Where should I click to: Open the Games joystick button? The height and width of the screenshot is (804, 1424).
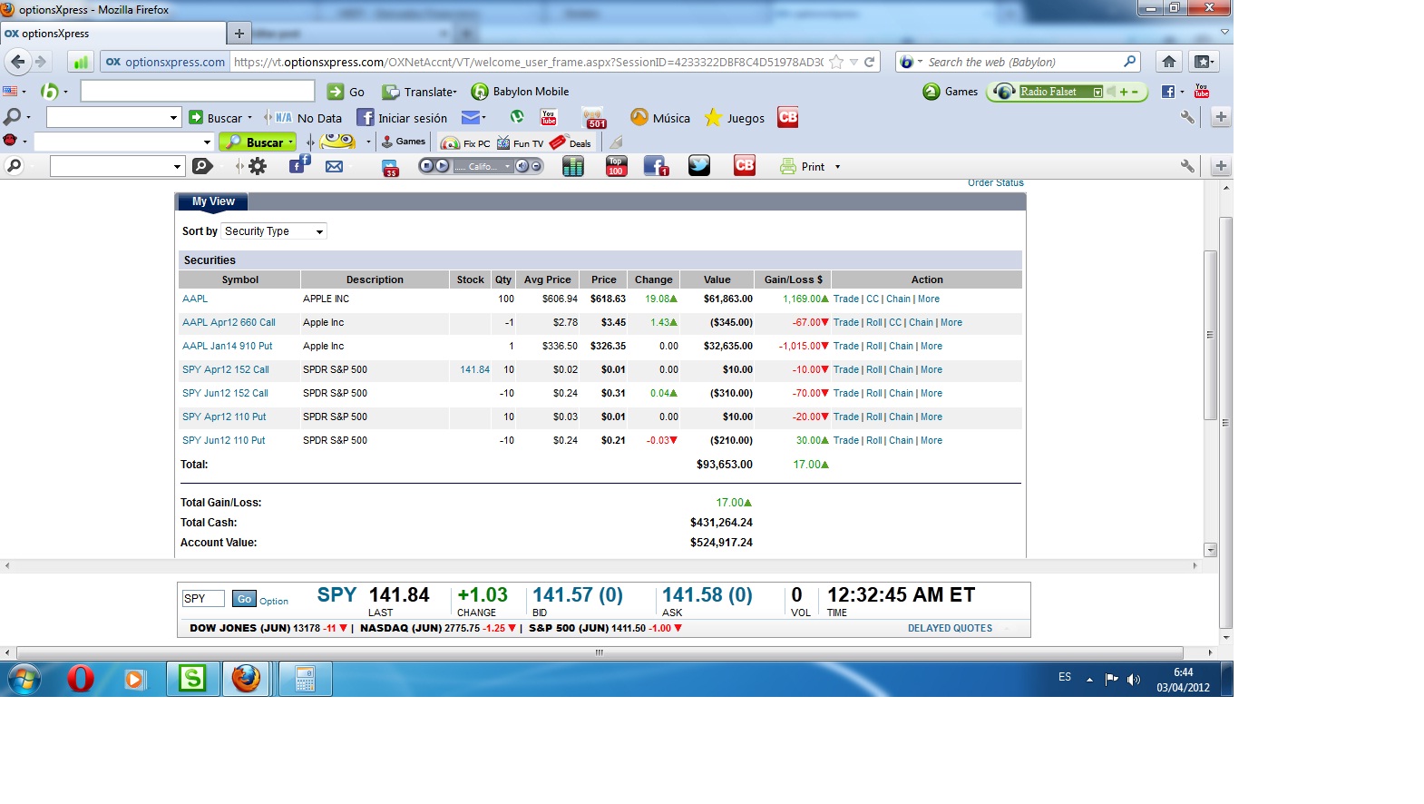tap(403, 142)
